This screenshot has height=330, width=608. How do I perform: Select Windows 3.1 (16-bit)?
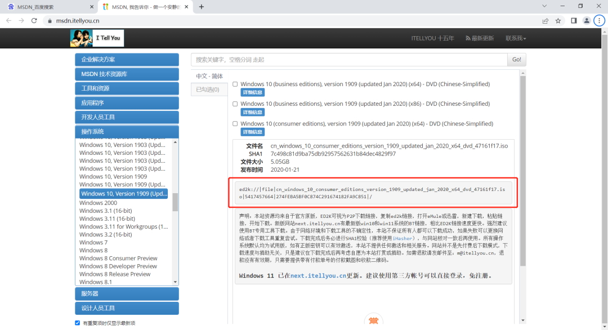point(105,211)
